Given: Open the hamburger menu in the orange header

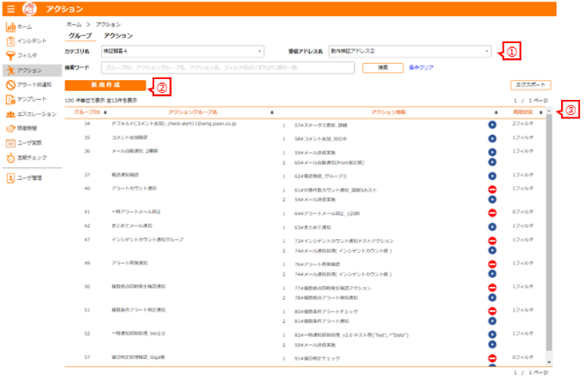Looking at the screenshot, I should pyautogui.click(x=11, y=9).
